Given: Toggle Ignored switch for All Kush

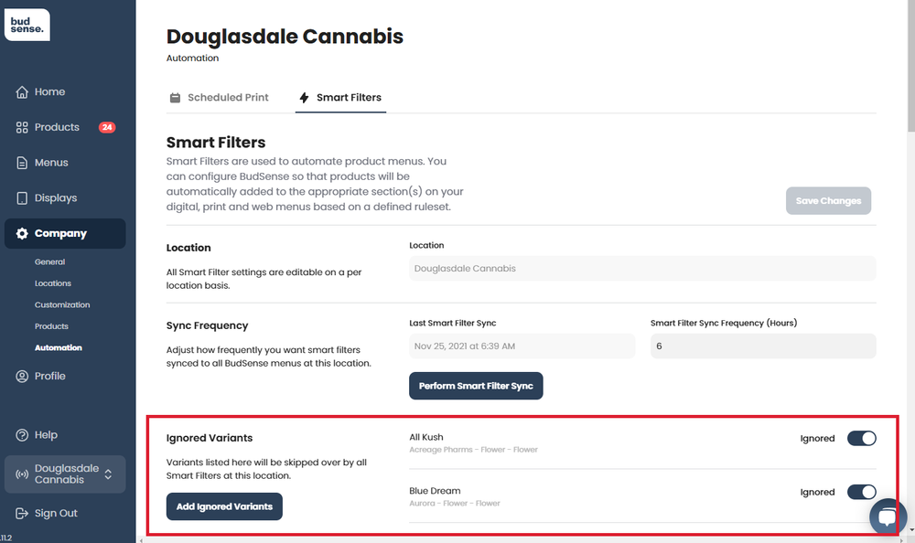Looking at the screenshot, I should [861, 438].
